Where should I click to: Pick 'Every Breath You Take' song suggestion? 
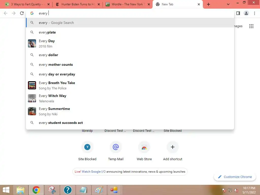click(130, 85)
